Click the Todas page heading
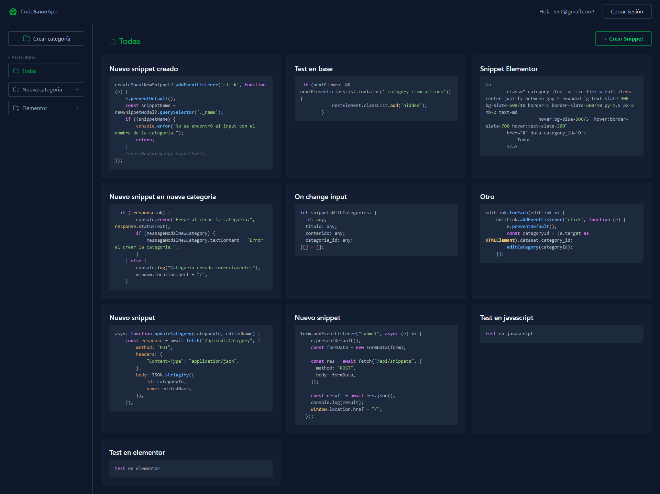 pyautogui.click(x=130, y=41)
